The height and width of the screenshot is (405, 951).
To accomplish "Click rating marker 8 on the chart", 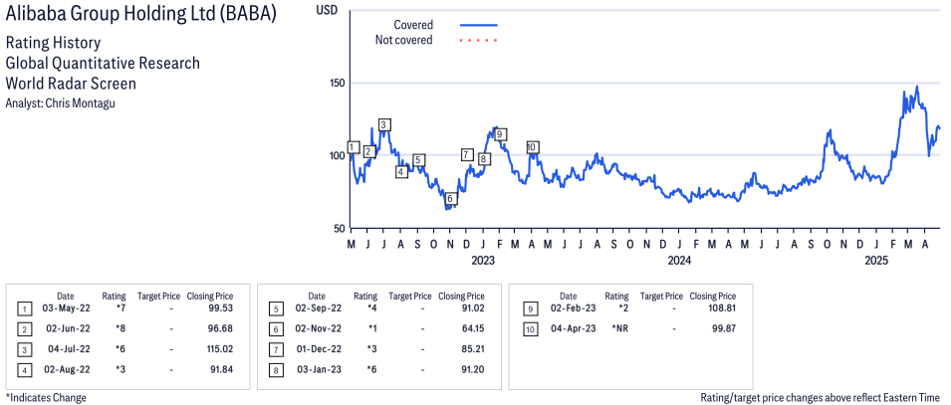I will tap(483, 159).
